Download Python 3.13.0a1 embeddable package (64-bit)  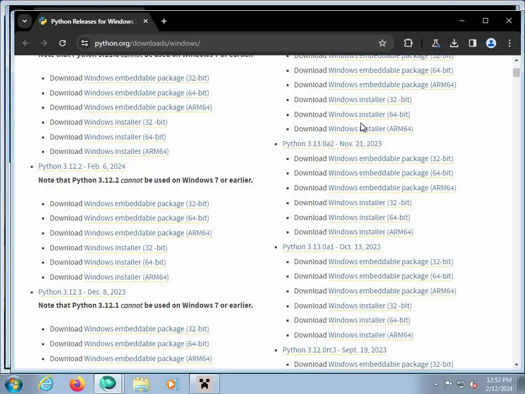(x=391, y=276)
